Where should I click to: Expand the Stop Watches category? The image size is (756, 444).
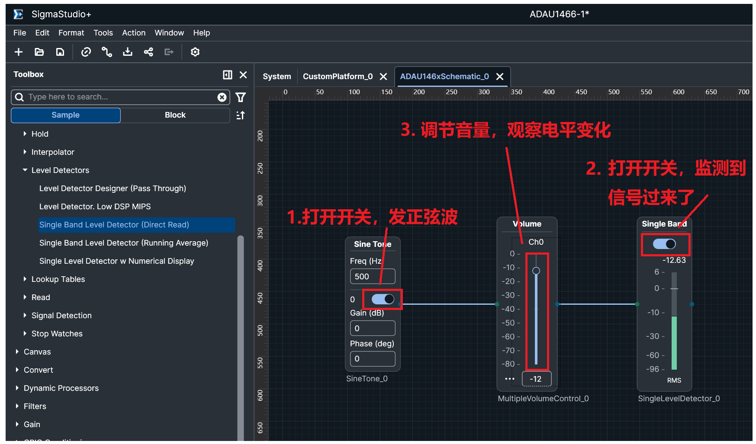pyautogui.click(x=25, y=334)
